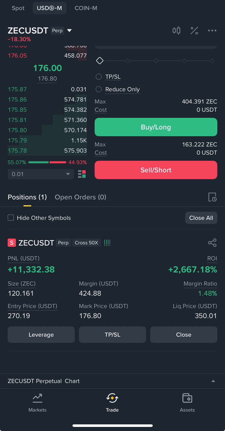Go to the Markets screen
225x431 pixels.
(37, 403)
